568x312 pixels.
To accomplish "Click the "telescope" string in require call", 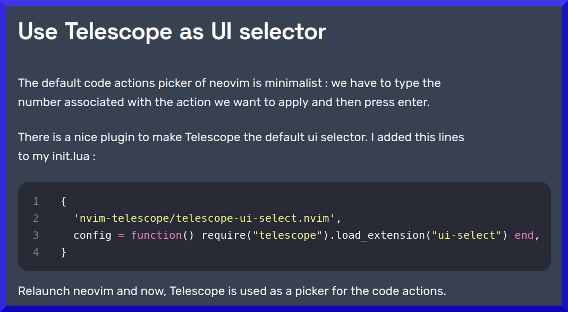I will click(x=287, y=235).
